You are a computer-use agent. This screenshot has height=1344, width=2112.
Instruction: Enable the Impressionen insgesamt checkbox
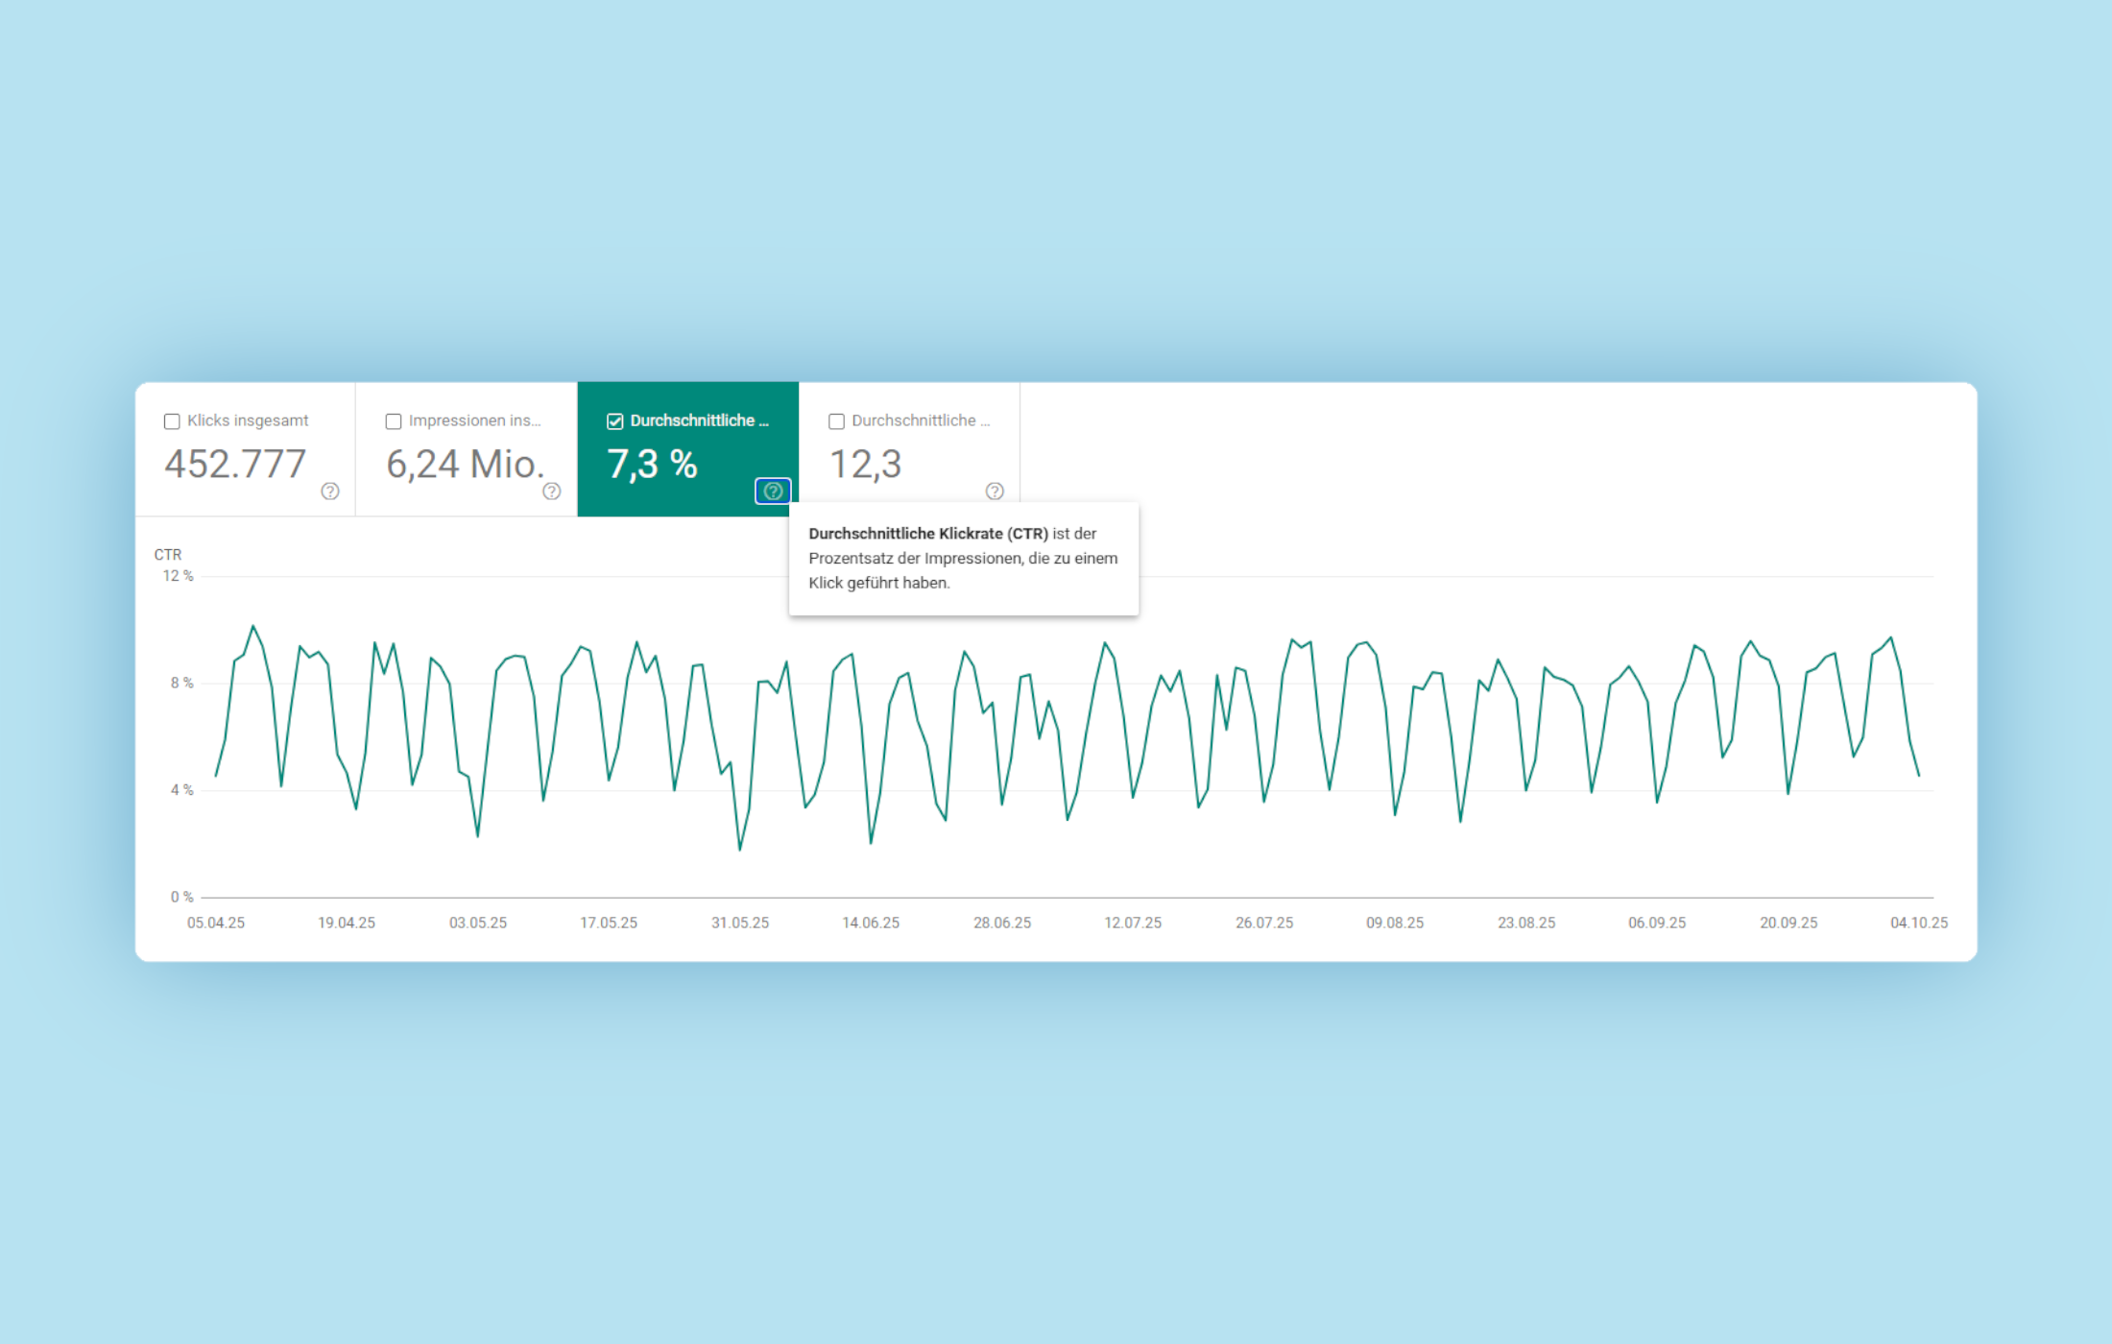393,420
